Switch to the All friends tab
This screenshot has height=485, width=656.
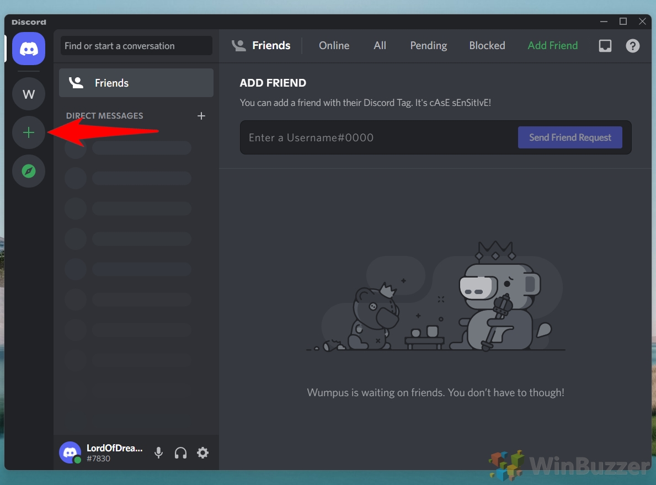[380, 46]
